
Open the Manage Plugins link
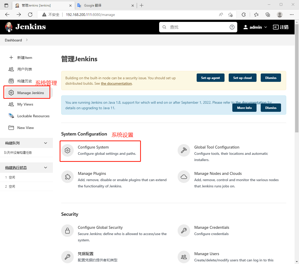(92, 173)
